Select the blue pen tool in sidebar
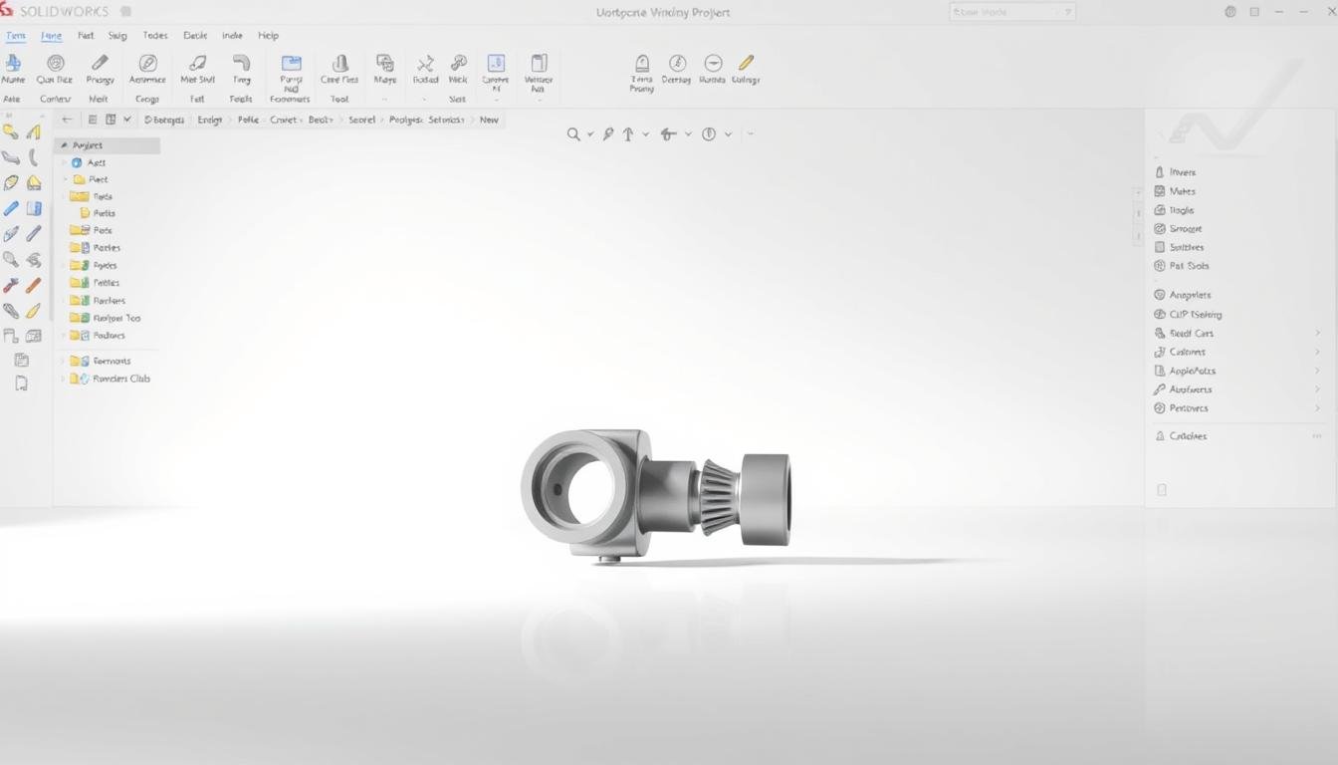This screenshot has width=1338, height=765. coord(11,208)
